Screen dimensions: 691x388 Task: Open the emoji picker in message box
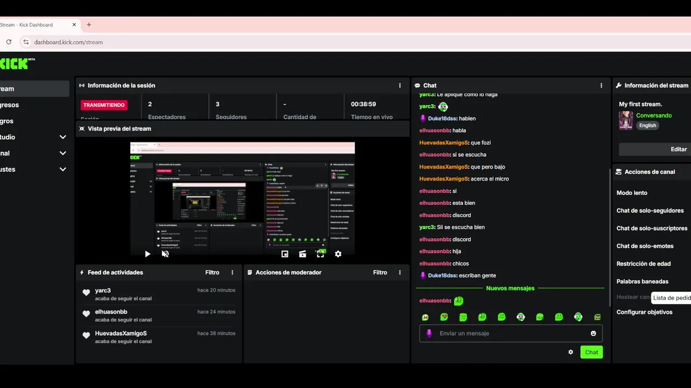(x=593, y=334)
